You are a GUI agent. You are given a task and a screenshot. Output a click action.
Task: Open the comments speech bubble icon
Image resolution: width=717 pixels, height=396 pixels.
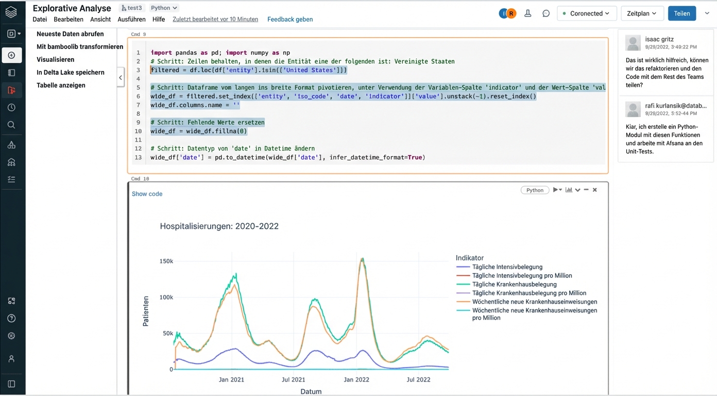point(546,13)
